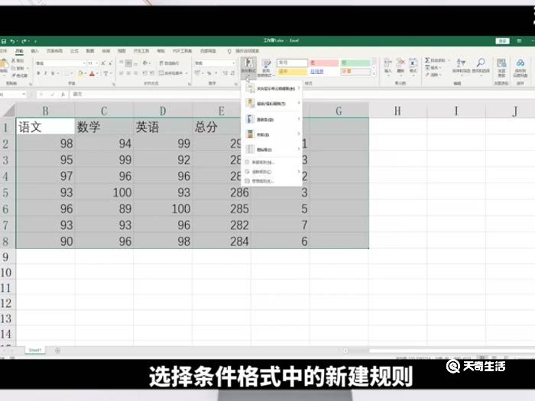Expand the Data Bars submenu
This screenshot has width=535, height=401.
pyautogui.click(x=272, y=119)
